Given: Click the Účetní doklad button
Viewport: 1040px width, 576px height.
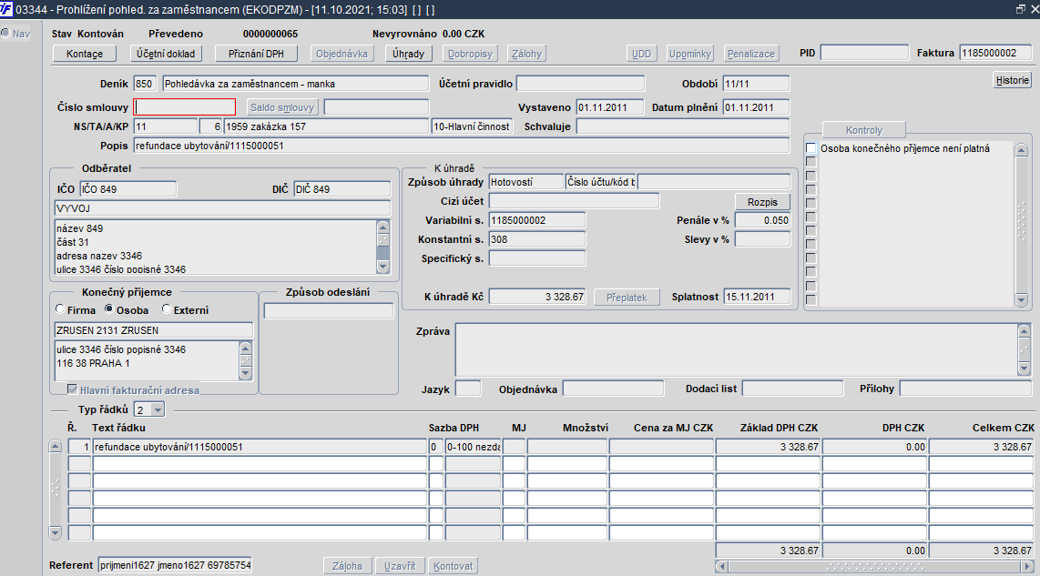Looking at the screenshot, I should (166, 54).
